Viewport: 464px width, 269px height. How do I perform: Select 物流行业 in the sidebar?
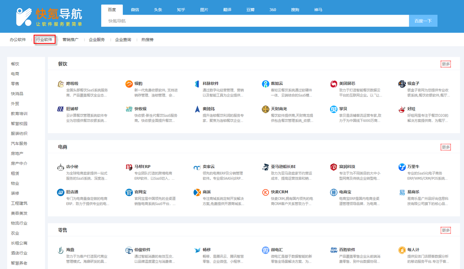pos(19,223)
